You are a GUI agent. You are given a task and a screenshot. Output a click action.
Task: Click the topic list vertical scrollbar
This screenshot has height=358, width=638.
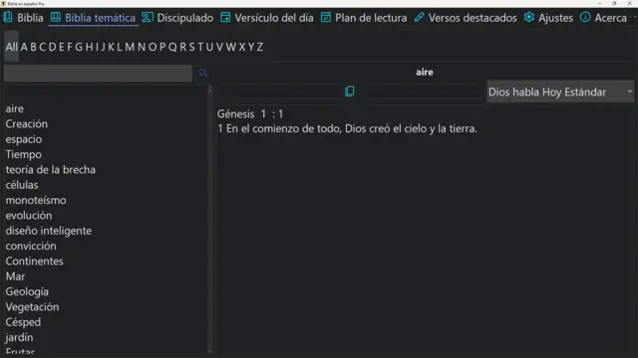tap(210, 219)
